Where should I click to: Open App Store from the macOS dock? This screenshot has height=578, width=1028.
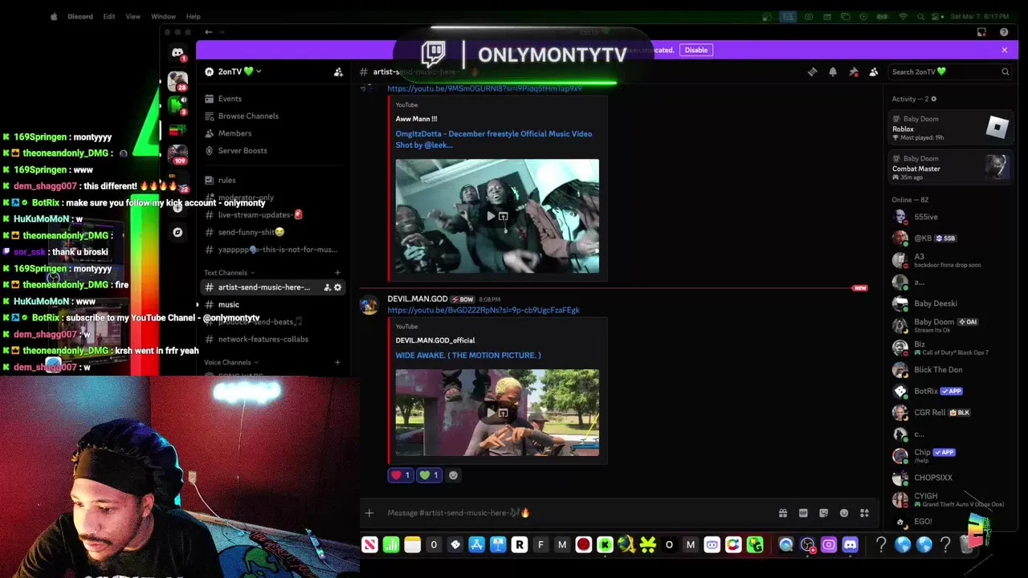coord(476,545)
